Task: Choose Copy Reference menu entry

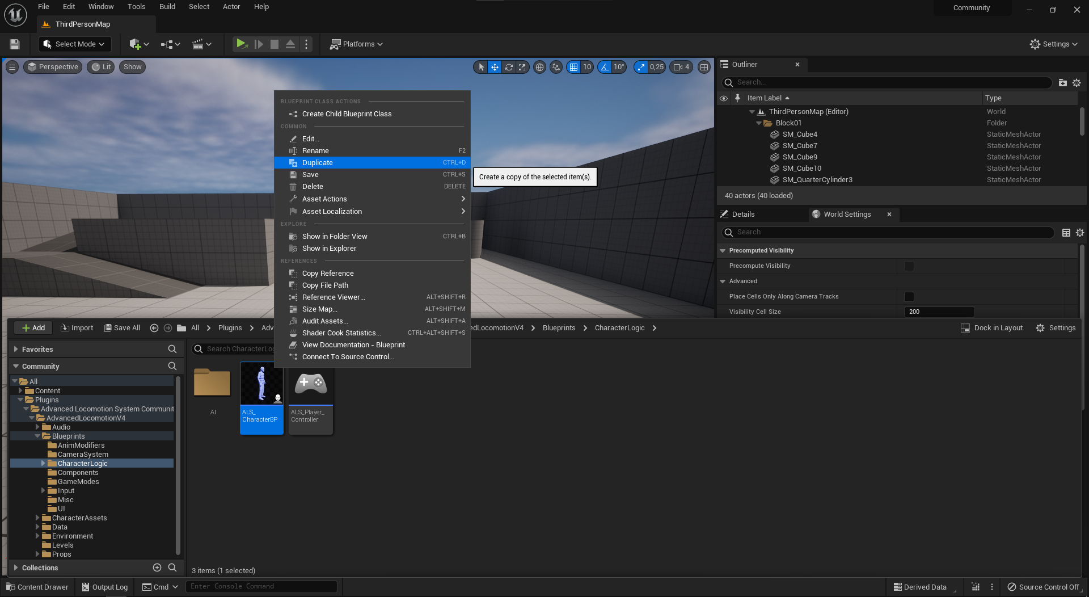Action: pyautogui.click(x=372, y=274)
